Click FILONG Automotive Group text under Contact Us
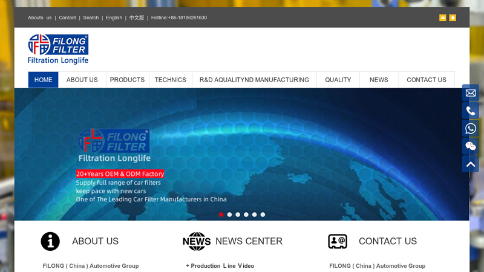 377,266
